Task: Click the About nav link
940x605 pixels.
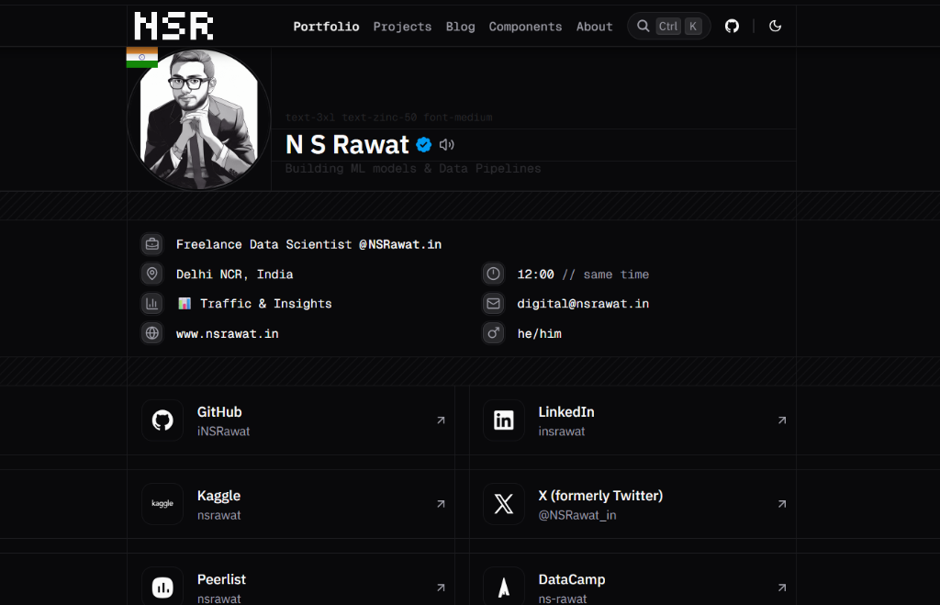Action: pyautogui.click(x=594, y=27)
